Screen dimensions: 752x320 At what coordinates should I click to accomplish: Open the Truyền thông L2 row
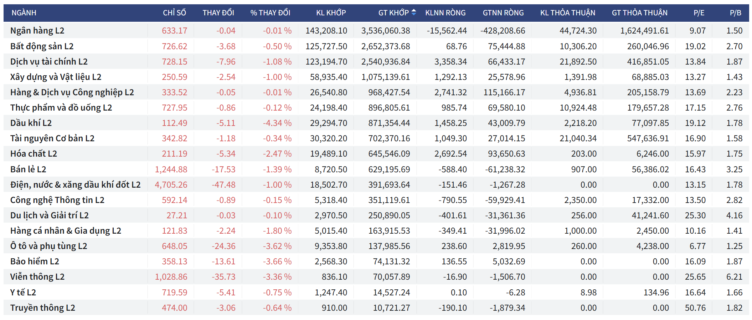43,308
